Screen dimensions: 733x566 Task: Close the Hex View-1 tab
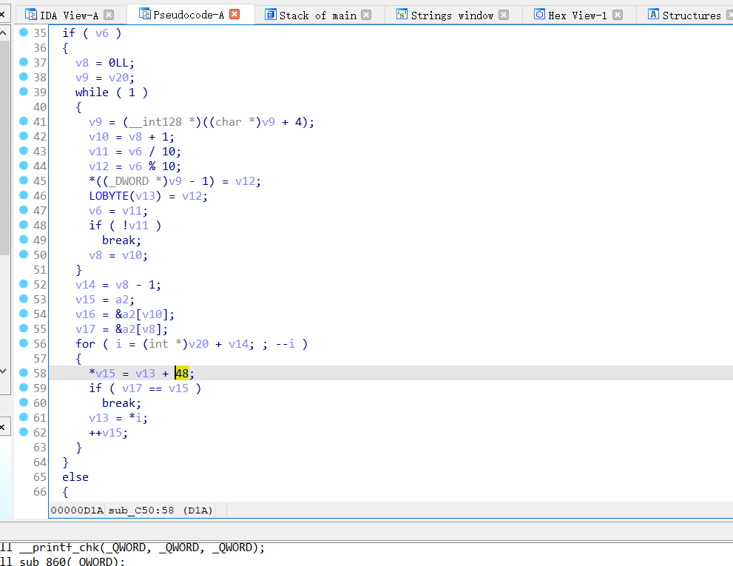point(618,15)
